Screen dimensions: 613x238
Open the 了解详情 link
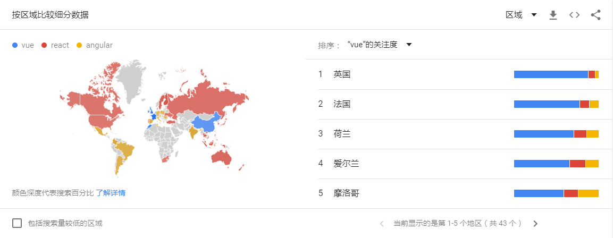pos(111,193)
